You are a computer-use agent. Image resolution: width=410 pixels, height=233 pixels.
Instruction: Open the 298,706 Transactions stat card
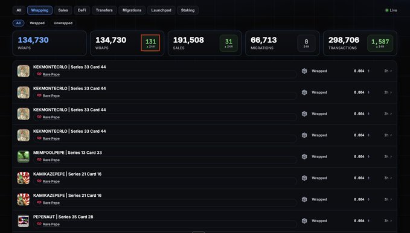(x=360, y=43)
